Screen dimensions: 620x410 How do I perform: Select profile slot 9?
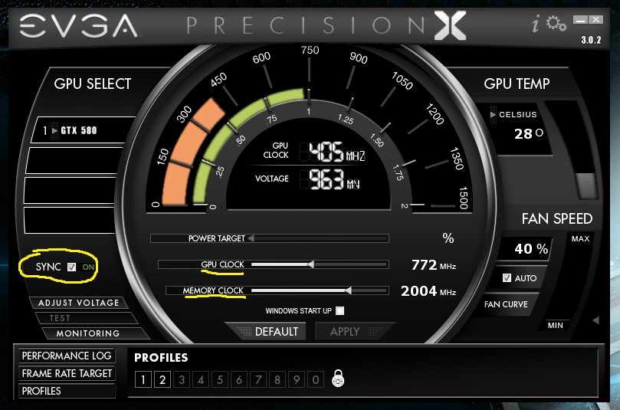coord(297,379)
